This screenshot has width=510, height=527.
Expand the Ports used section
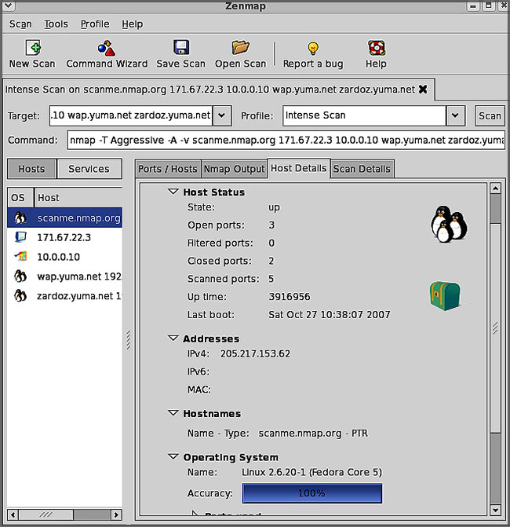(195, 513)
